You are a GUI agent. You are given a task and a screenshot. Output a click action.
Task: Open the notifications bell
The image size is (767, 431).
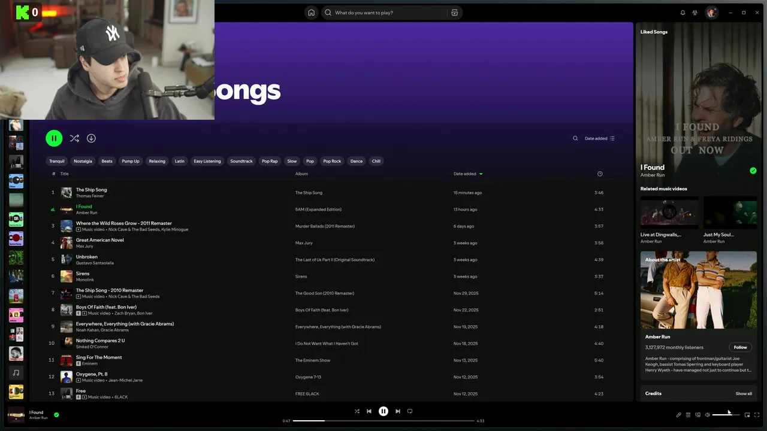pos(683,13)
